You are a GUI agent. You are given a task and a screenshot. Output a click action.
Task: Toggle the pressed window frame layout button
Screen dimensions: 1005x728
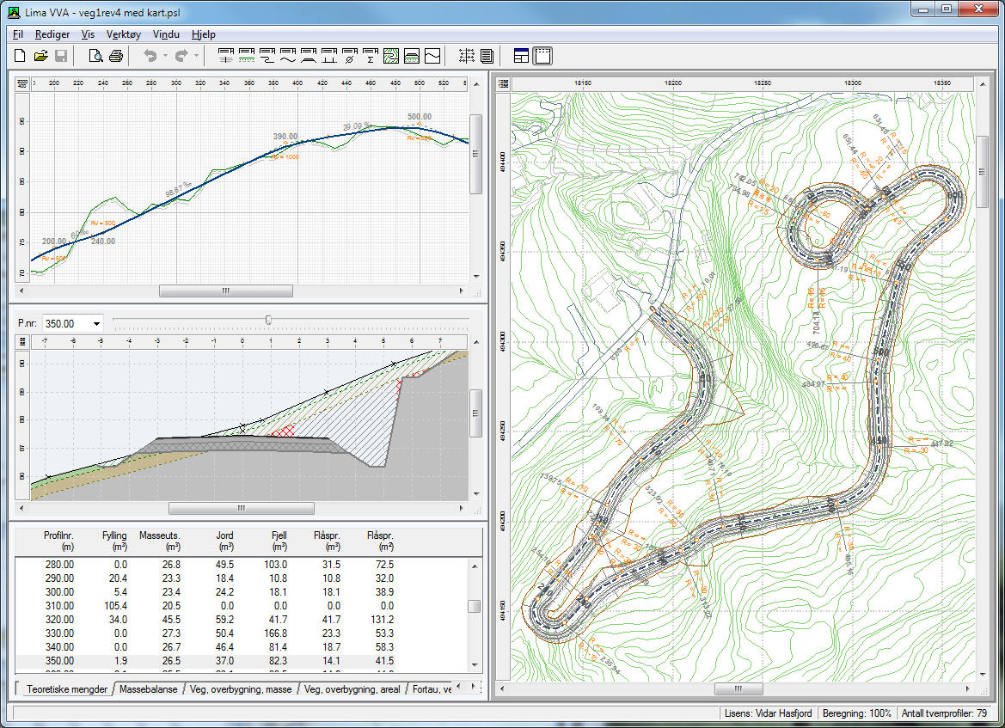pyautogui.click(x=542, y=57)
